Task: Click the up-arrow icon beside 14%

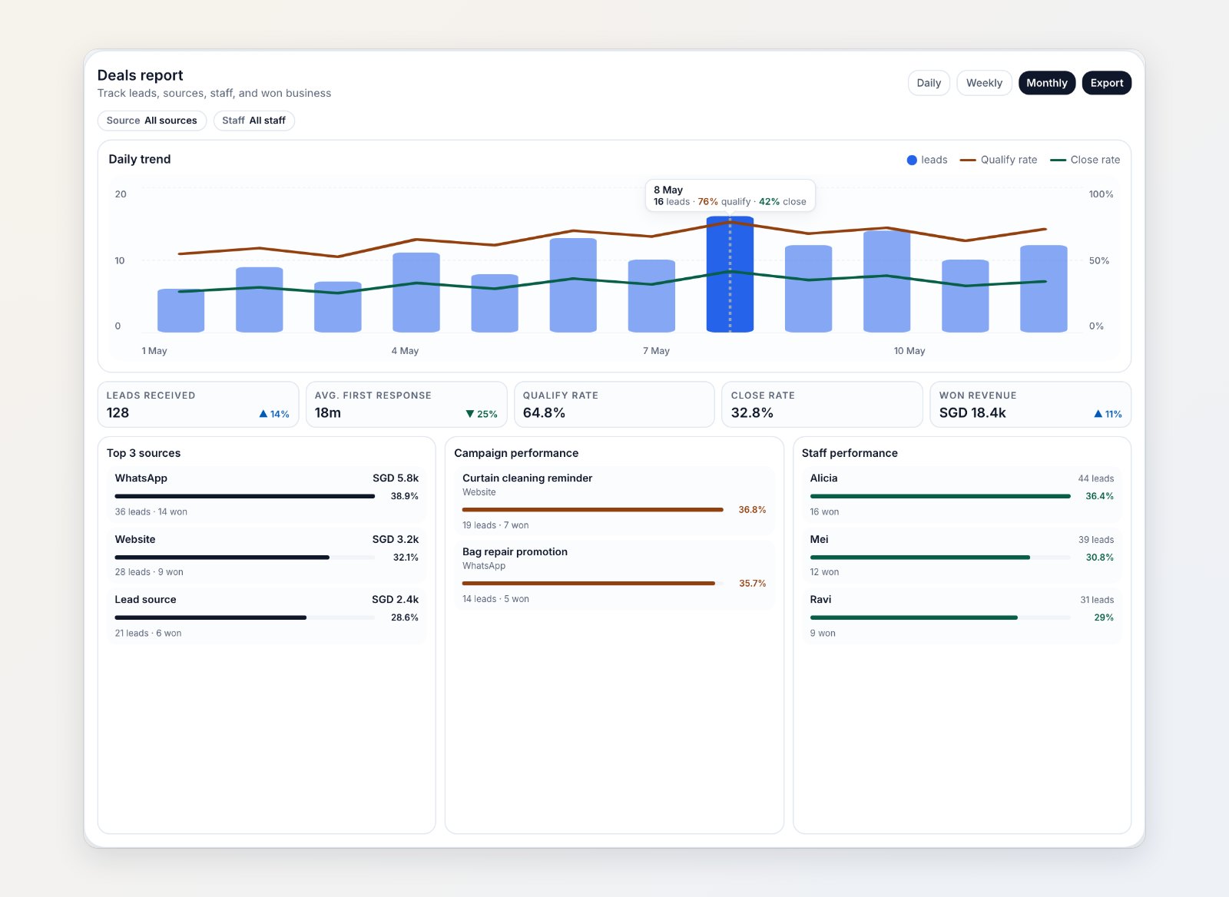Action: (263, 414)
